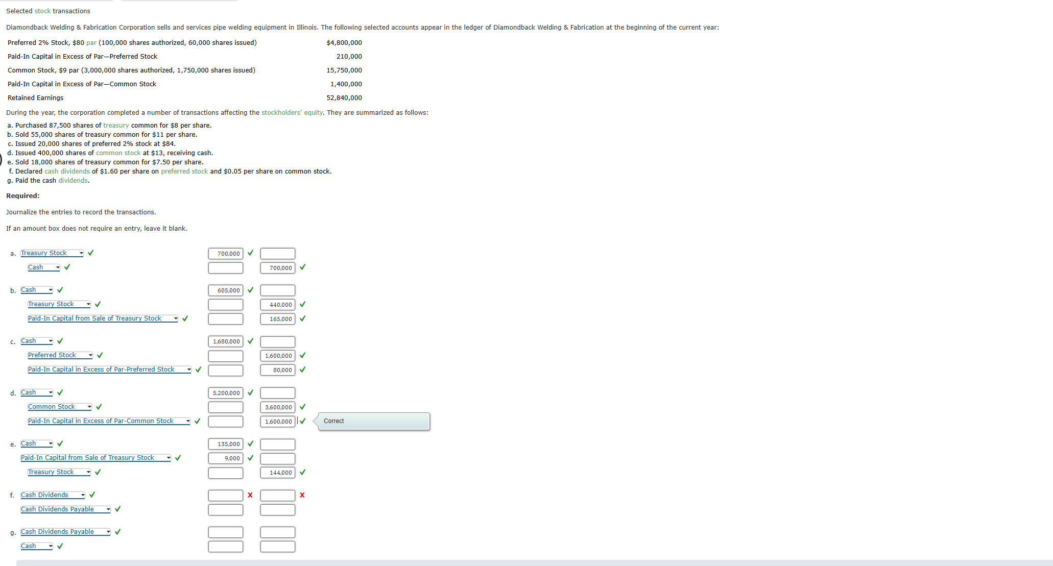This screenshot has width=1053, height=566.
Task: Click the Cash credit amount field in entry g
Action: point(278,547)
